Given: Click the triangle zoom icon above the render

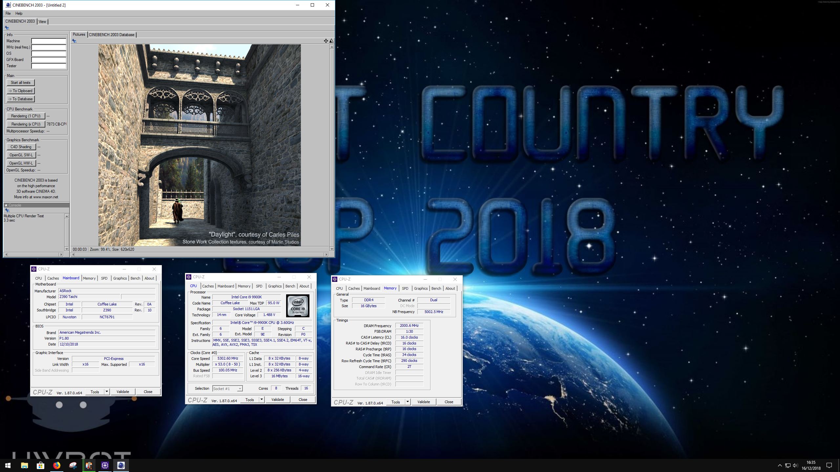Looking at the screenshot, I should 331,41.
